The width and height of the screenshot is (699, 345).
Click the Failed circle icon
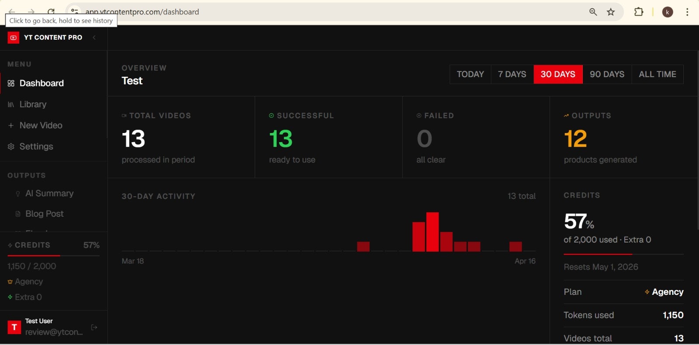[x=419, y=116]
